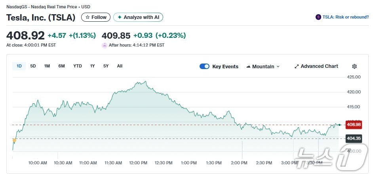This screenshot has width=373, height=176.
Task: Open chart settings gear icon
Action: pyautogui.click(x=354, y=66)
